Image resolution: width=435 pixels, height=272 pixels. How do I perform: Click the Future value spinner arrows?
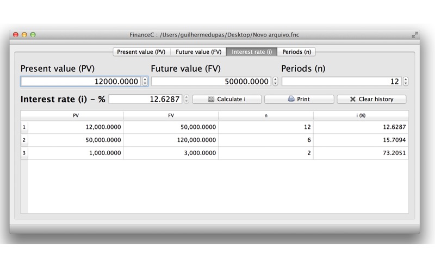(x=275, y=81)
